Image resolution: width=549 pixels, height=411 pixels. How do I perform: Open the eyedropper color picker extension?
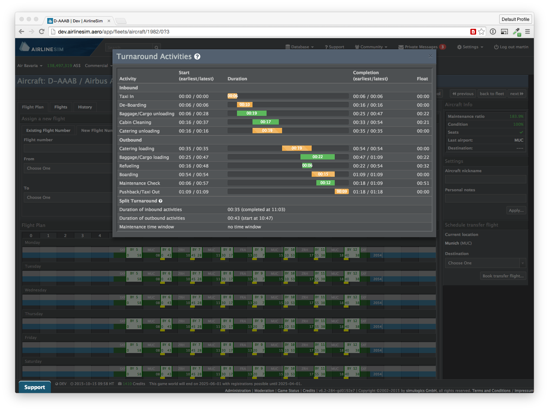[x=517, y=32]
